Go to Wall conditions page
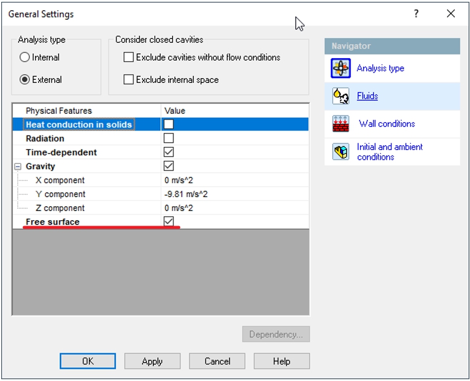The width and height of the screenshot is (470, 381). [x=387, y=124]
